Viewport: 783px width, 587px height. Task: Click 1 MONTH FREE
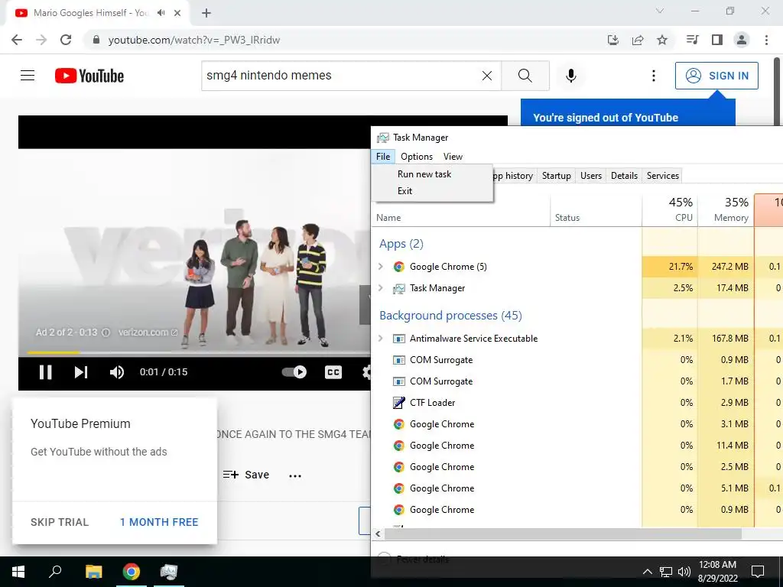[x=159, y=522]
